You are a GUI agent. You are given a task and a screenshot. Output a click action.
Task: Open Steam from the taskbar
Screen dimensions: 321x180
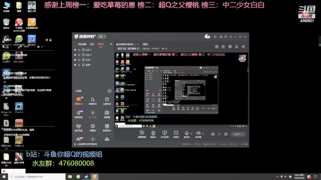tap(86, 177)
